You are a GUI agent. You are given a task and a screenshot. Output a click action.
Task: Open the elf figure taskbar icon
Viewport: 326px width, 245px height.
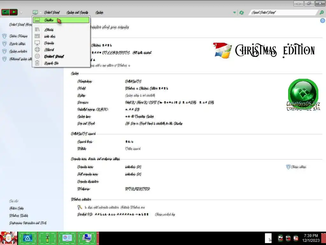47,238
